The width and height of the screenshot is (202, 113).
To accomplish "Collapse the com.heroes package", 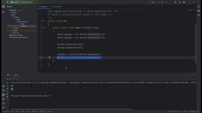I will (16, 22).
